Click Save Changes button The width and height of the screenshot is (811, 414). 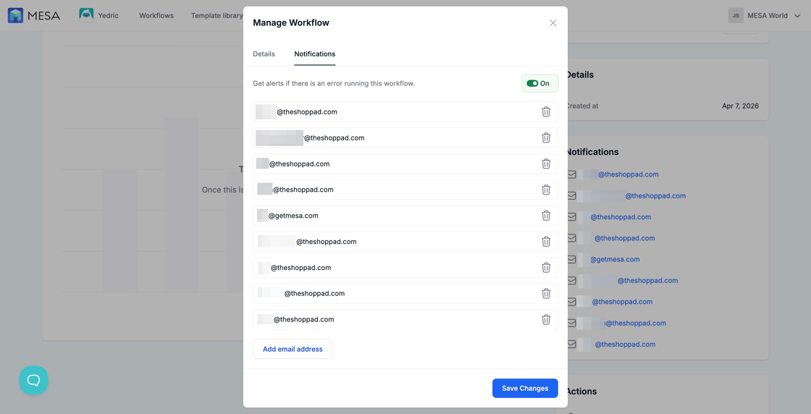(x=524, y=388)
